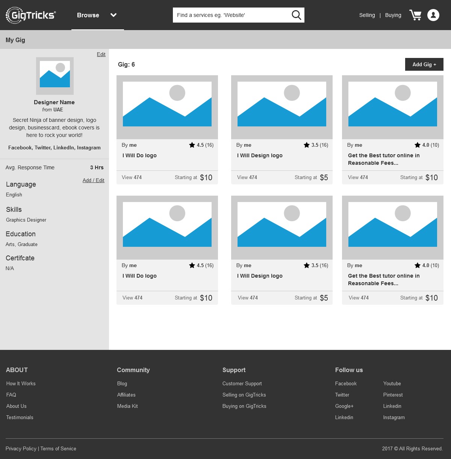Click Add / Edit link beside Language
Viewport: 451px width, 459px height.
coord(93,181)
